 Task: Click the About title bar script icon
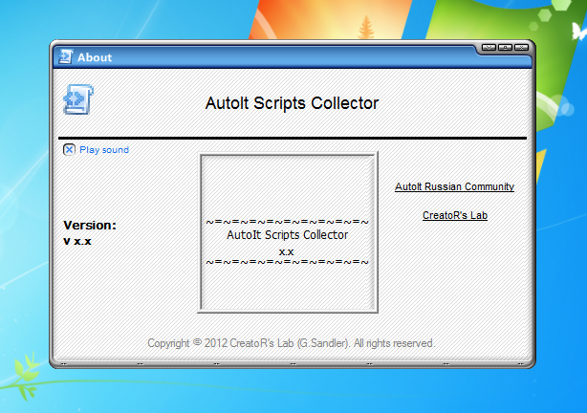[x=66, y=57]
